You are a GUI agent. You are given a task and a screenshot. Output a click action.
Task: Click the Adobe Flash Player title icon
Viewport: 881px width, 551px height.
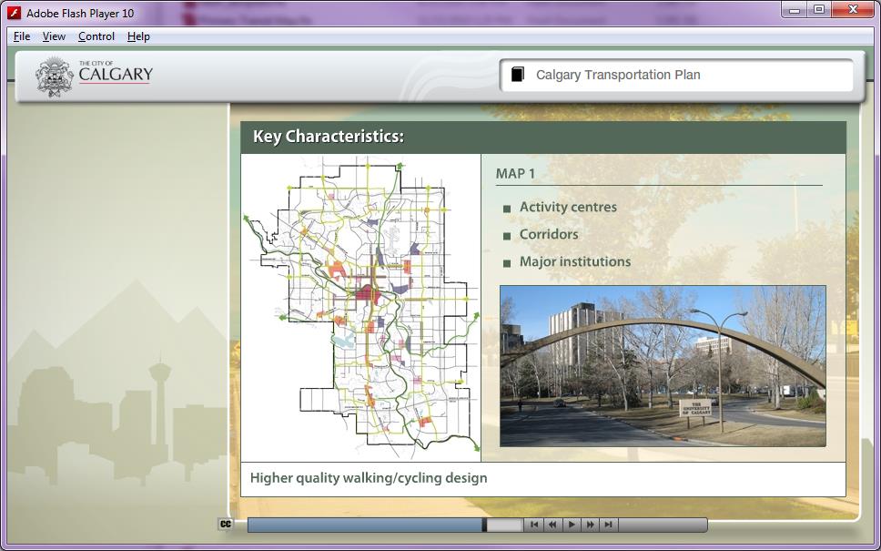pyautogui.click(x=15, y=13)
